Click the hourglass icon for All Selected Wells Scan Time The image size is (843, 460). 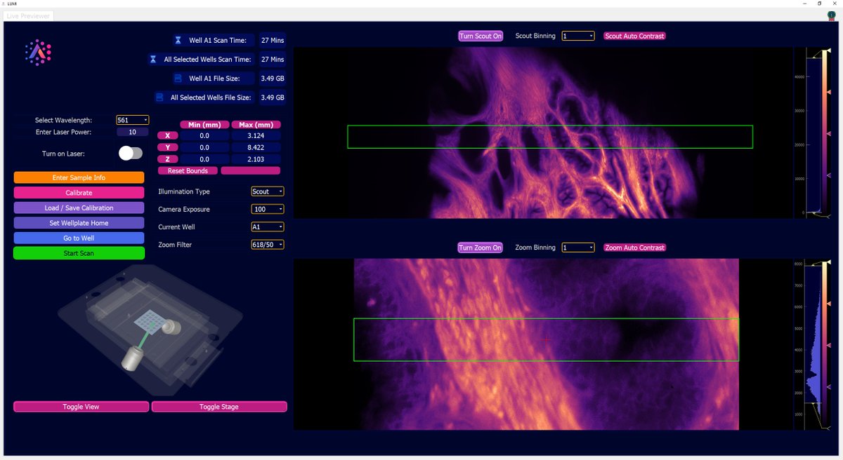point(153,59)
